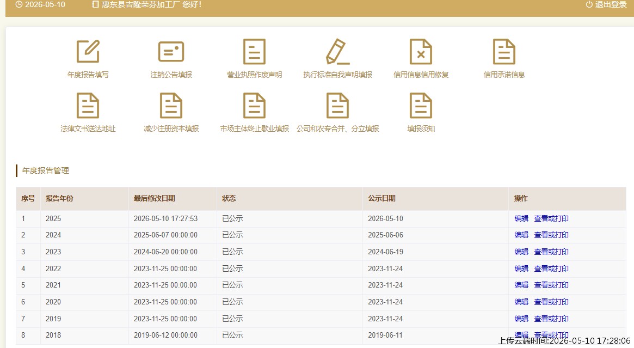Click 编辑 for the 2019 report

click(x=521, y=319)
